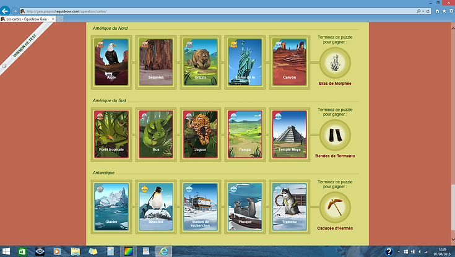Open the Windows Start button
Viewport: 455px width, 257px height.
pyautogui.click(x=6, y=251)
